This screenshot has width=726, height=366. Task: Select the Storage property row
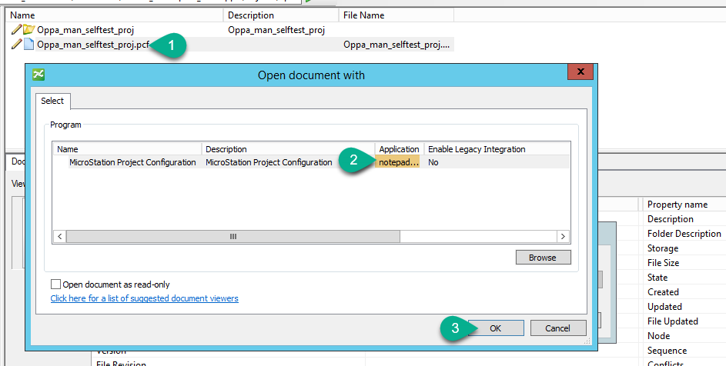[684, 248]
